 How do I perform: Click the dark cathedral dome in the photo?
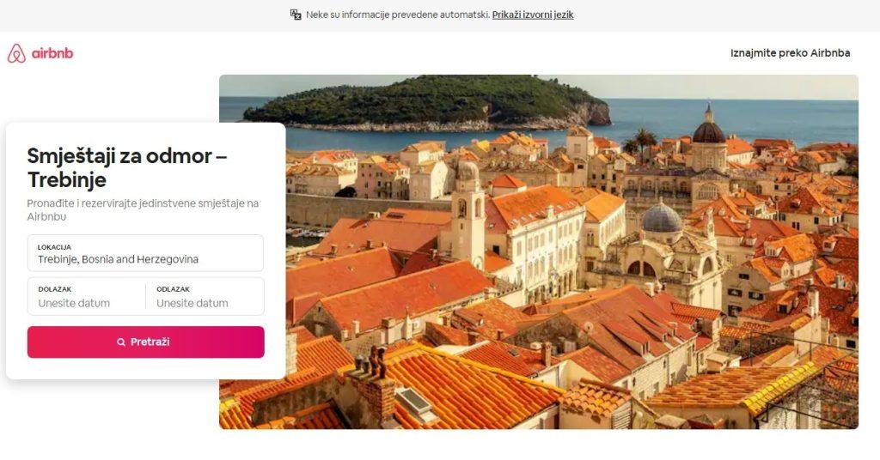pos(709,132)
